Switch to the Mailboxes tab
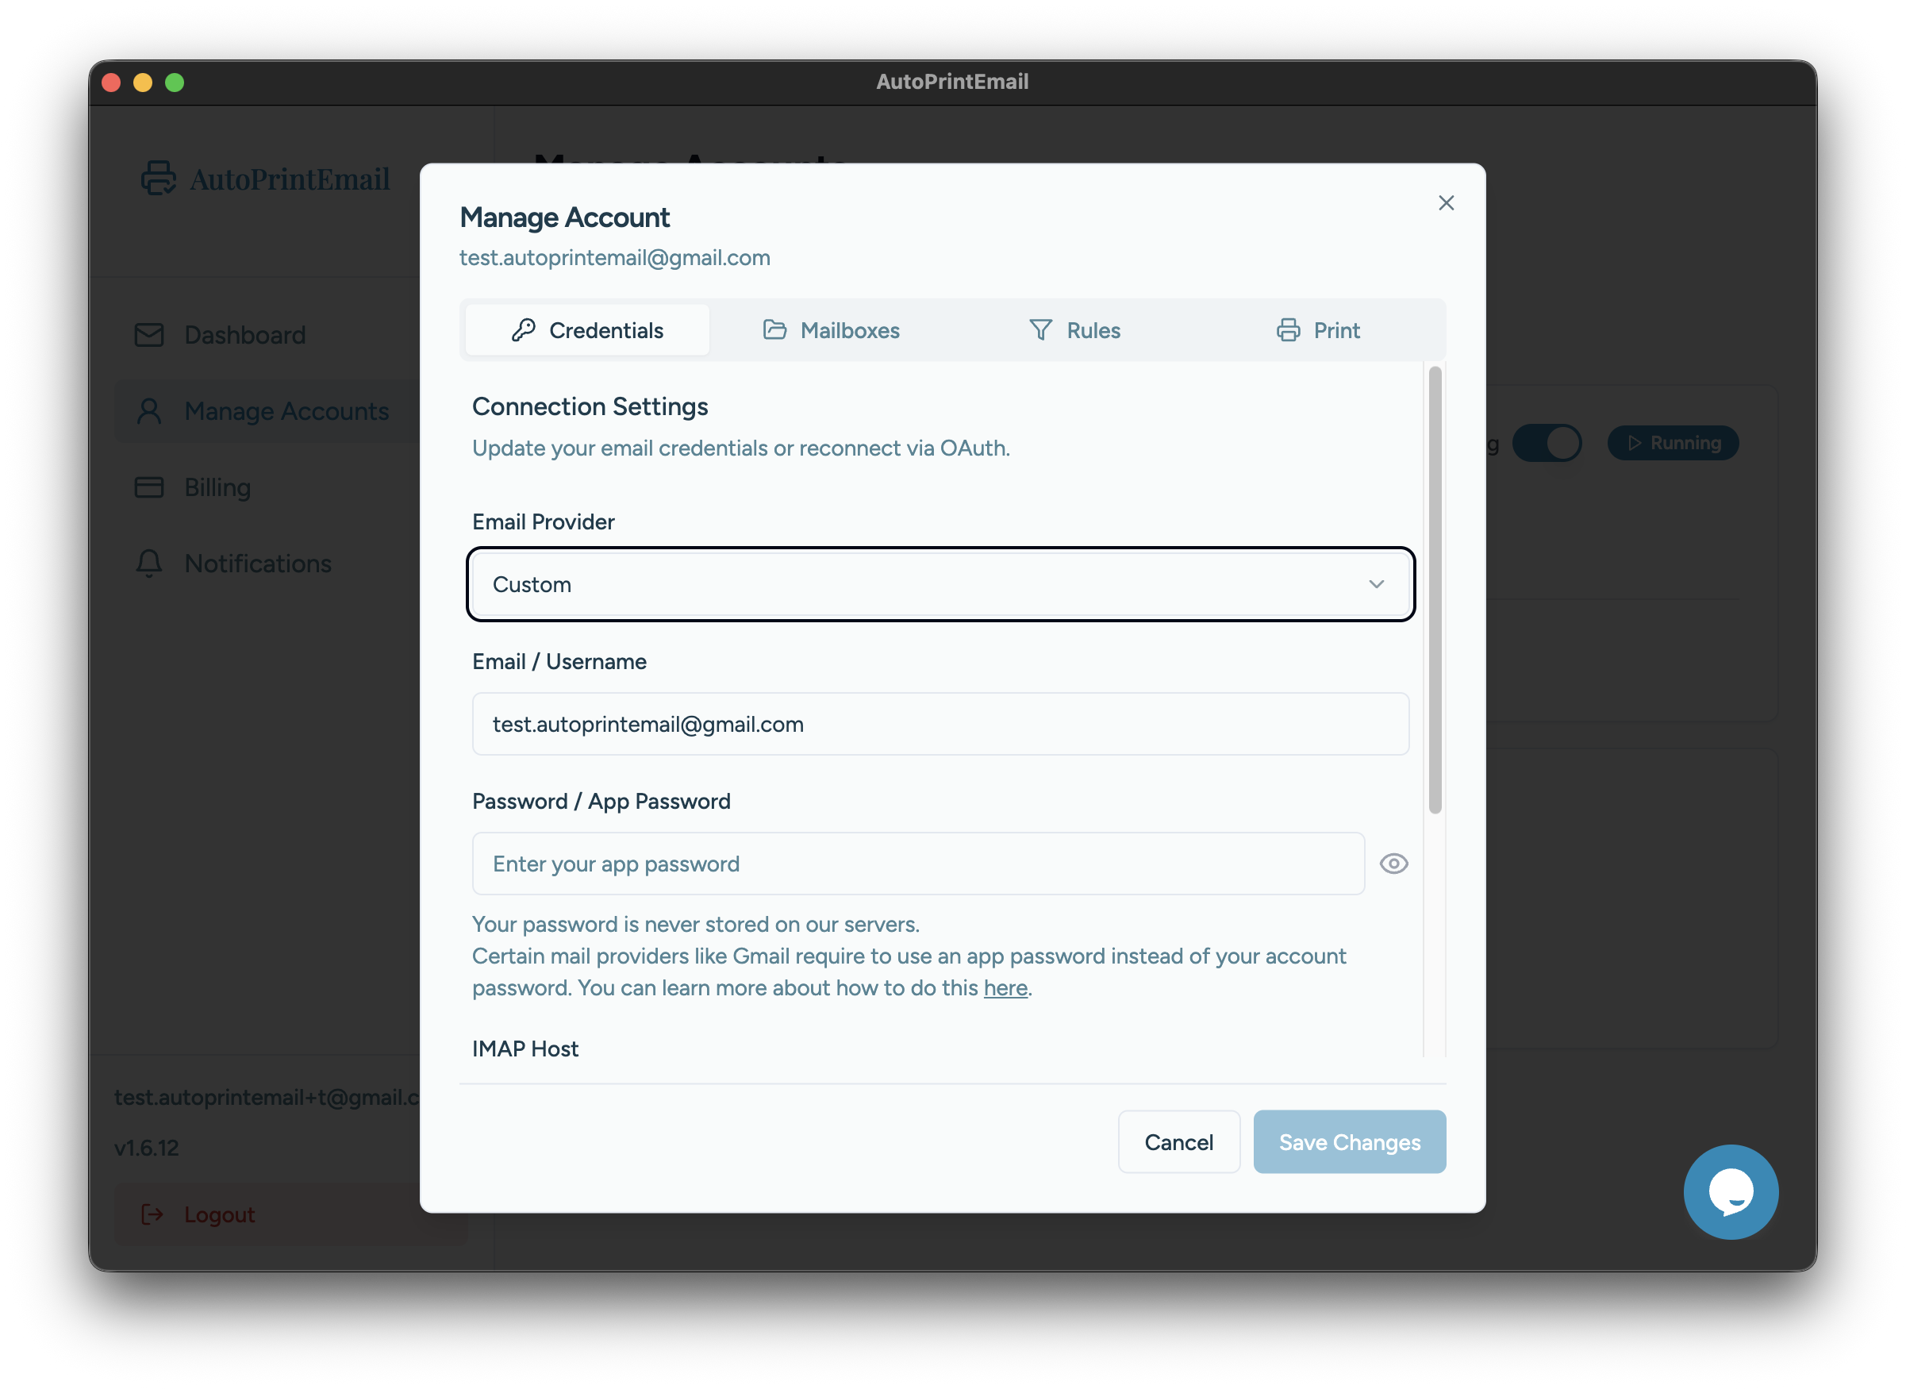 (x=850, y=329)
